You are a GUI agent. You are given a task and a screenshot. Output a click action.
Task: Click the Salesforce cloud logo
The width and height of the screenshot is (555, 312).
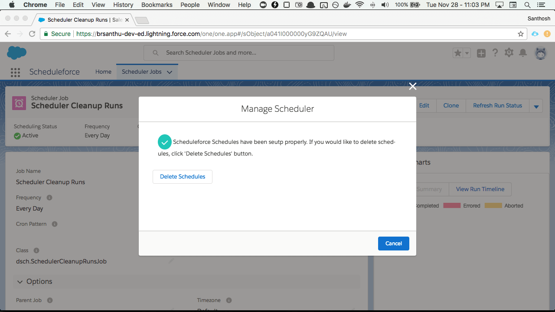coord(17,52)
